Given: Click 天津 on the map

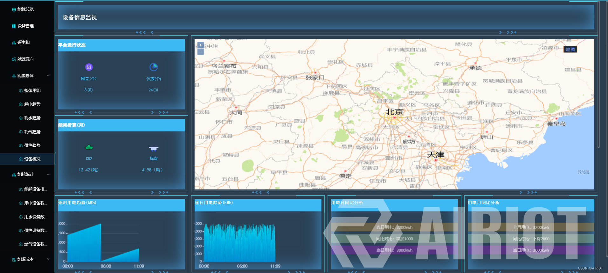Looking at the screenshot, I should (436, 155).
